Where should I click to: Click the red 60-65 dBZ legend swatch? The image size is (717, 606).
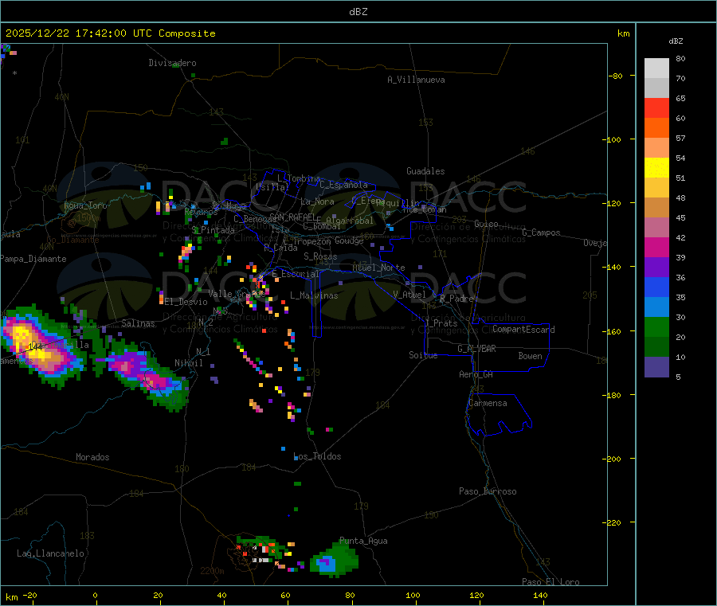(656, 108)
